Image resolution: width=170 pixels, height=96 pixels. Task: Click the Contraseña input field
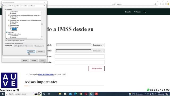[x=80, y=62]
